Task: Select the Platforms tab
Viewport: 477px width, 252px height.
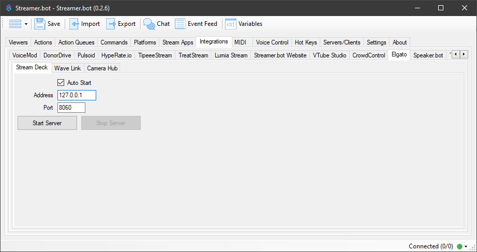Action: (145, 42)
